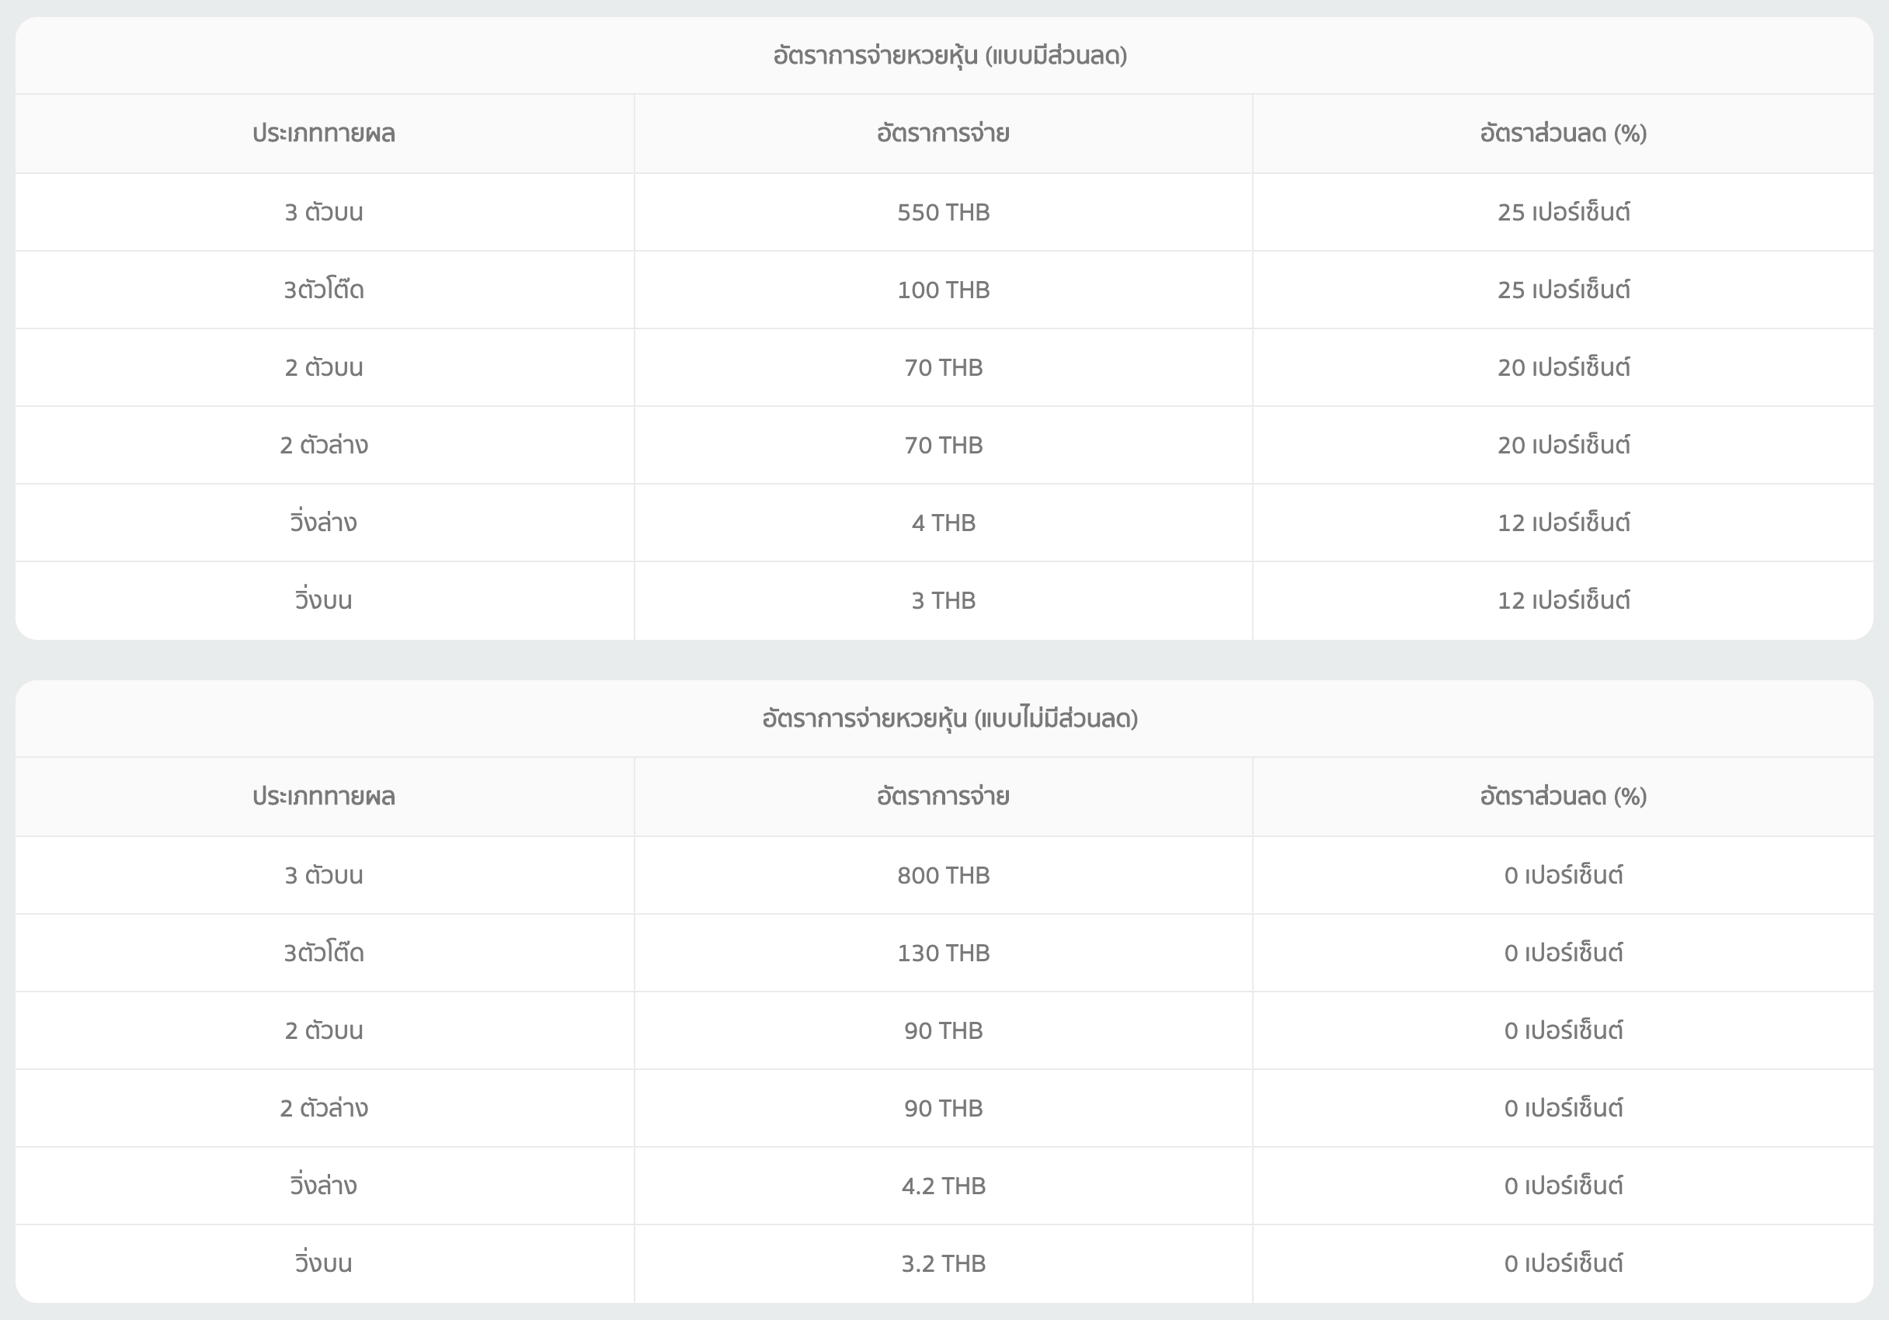Click the discount table title header
The image size is (1889, 1320).
pos(949,56)
